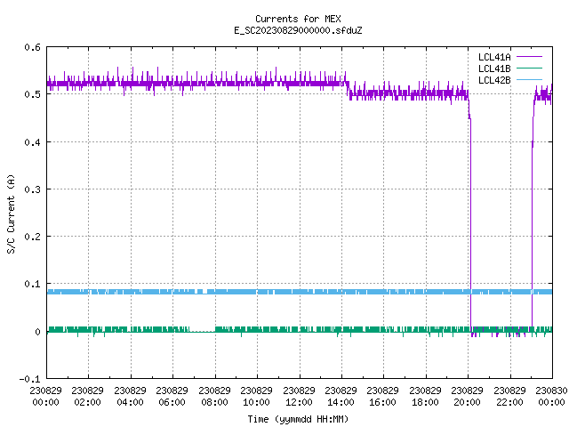Click the LCL41B legend label
Screen dimensions: 569x427
[x=494, y=68]
